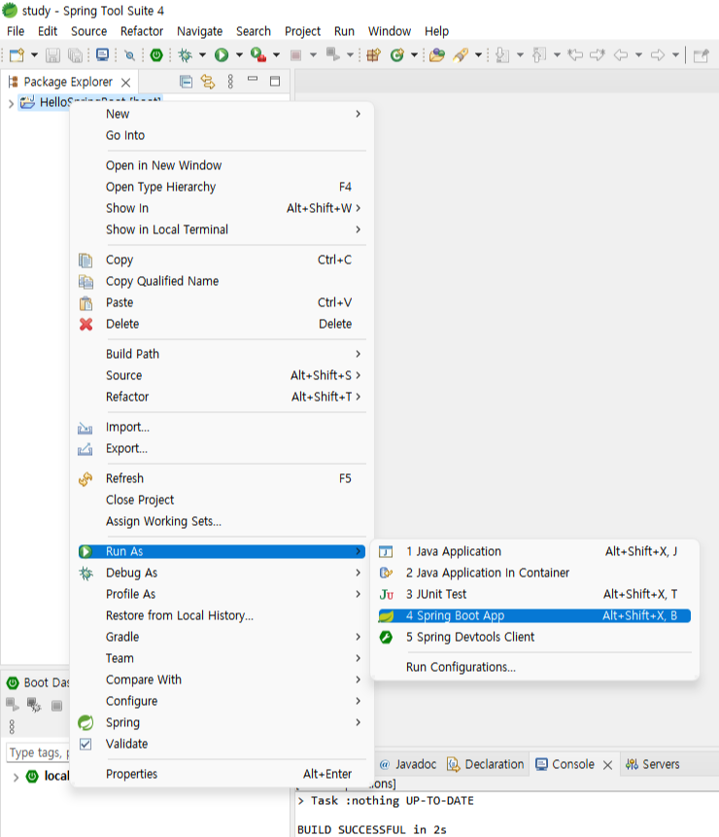This screenshot has height=837, width=719.
Task: Click the Search flashlight toolbar icon
Action: 461,54
